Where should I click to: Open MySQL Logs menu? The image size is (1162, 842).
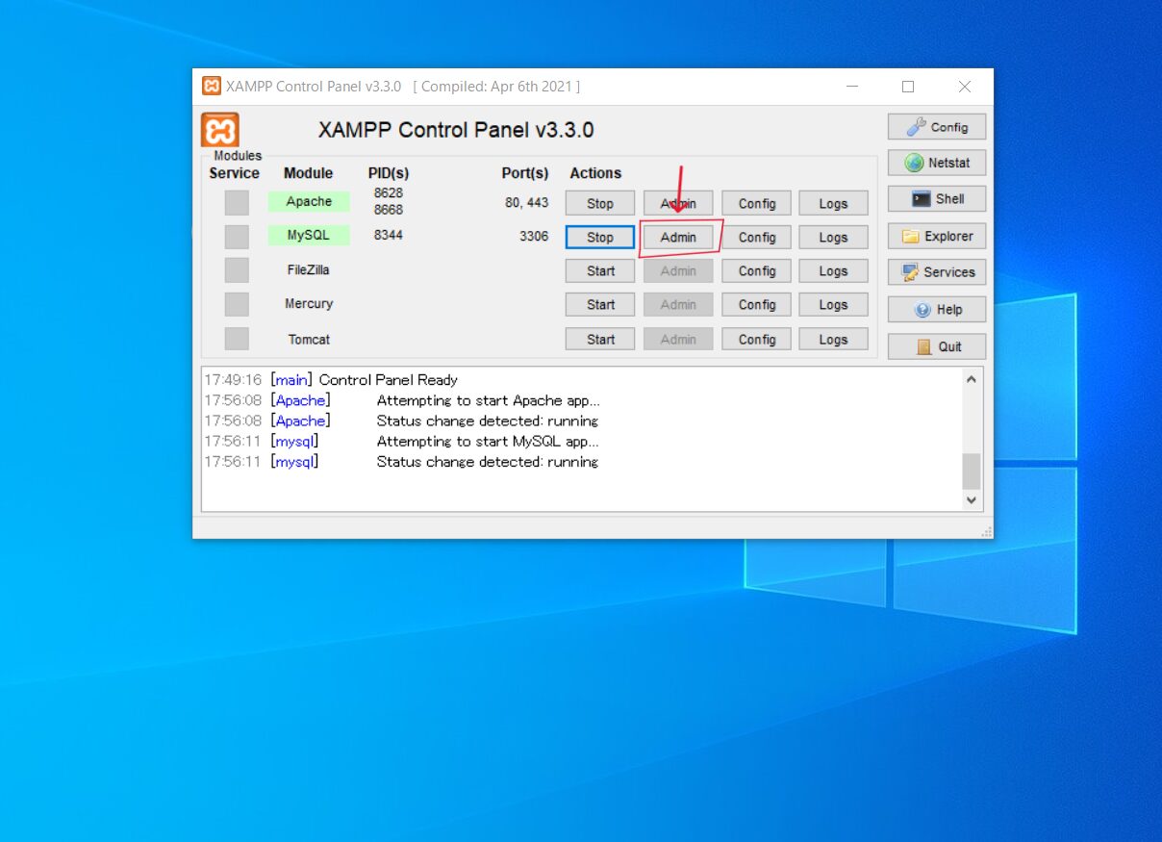click(833, 237)
